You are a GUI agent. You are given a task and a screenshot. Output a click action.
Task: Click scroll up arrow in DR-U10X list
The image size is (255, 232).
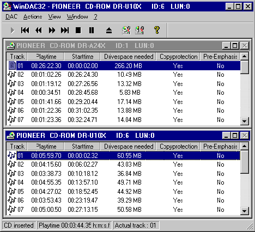245,146
